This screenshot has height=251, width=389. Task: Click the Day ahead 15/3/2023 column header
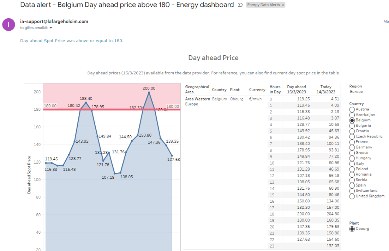297,90
